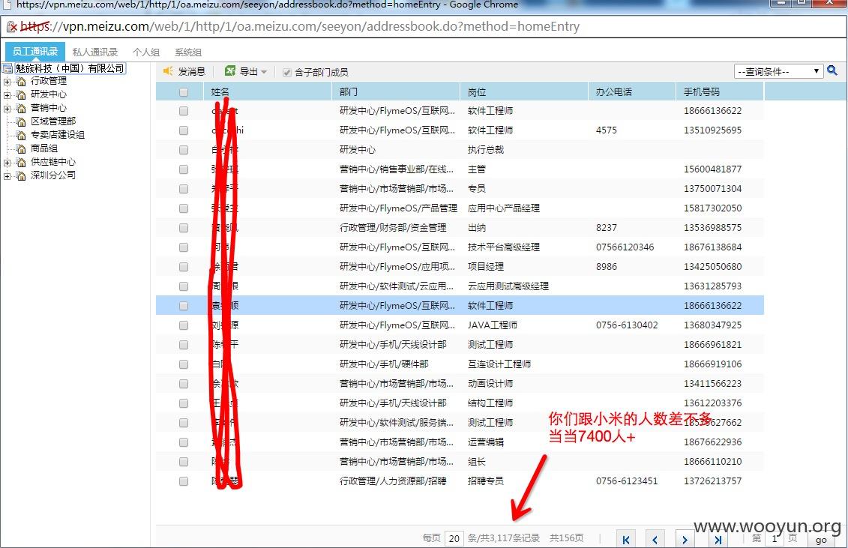
Task: Click the 发消息 speaker icon
Action: click(168, 71)
